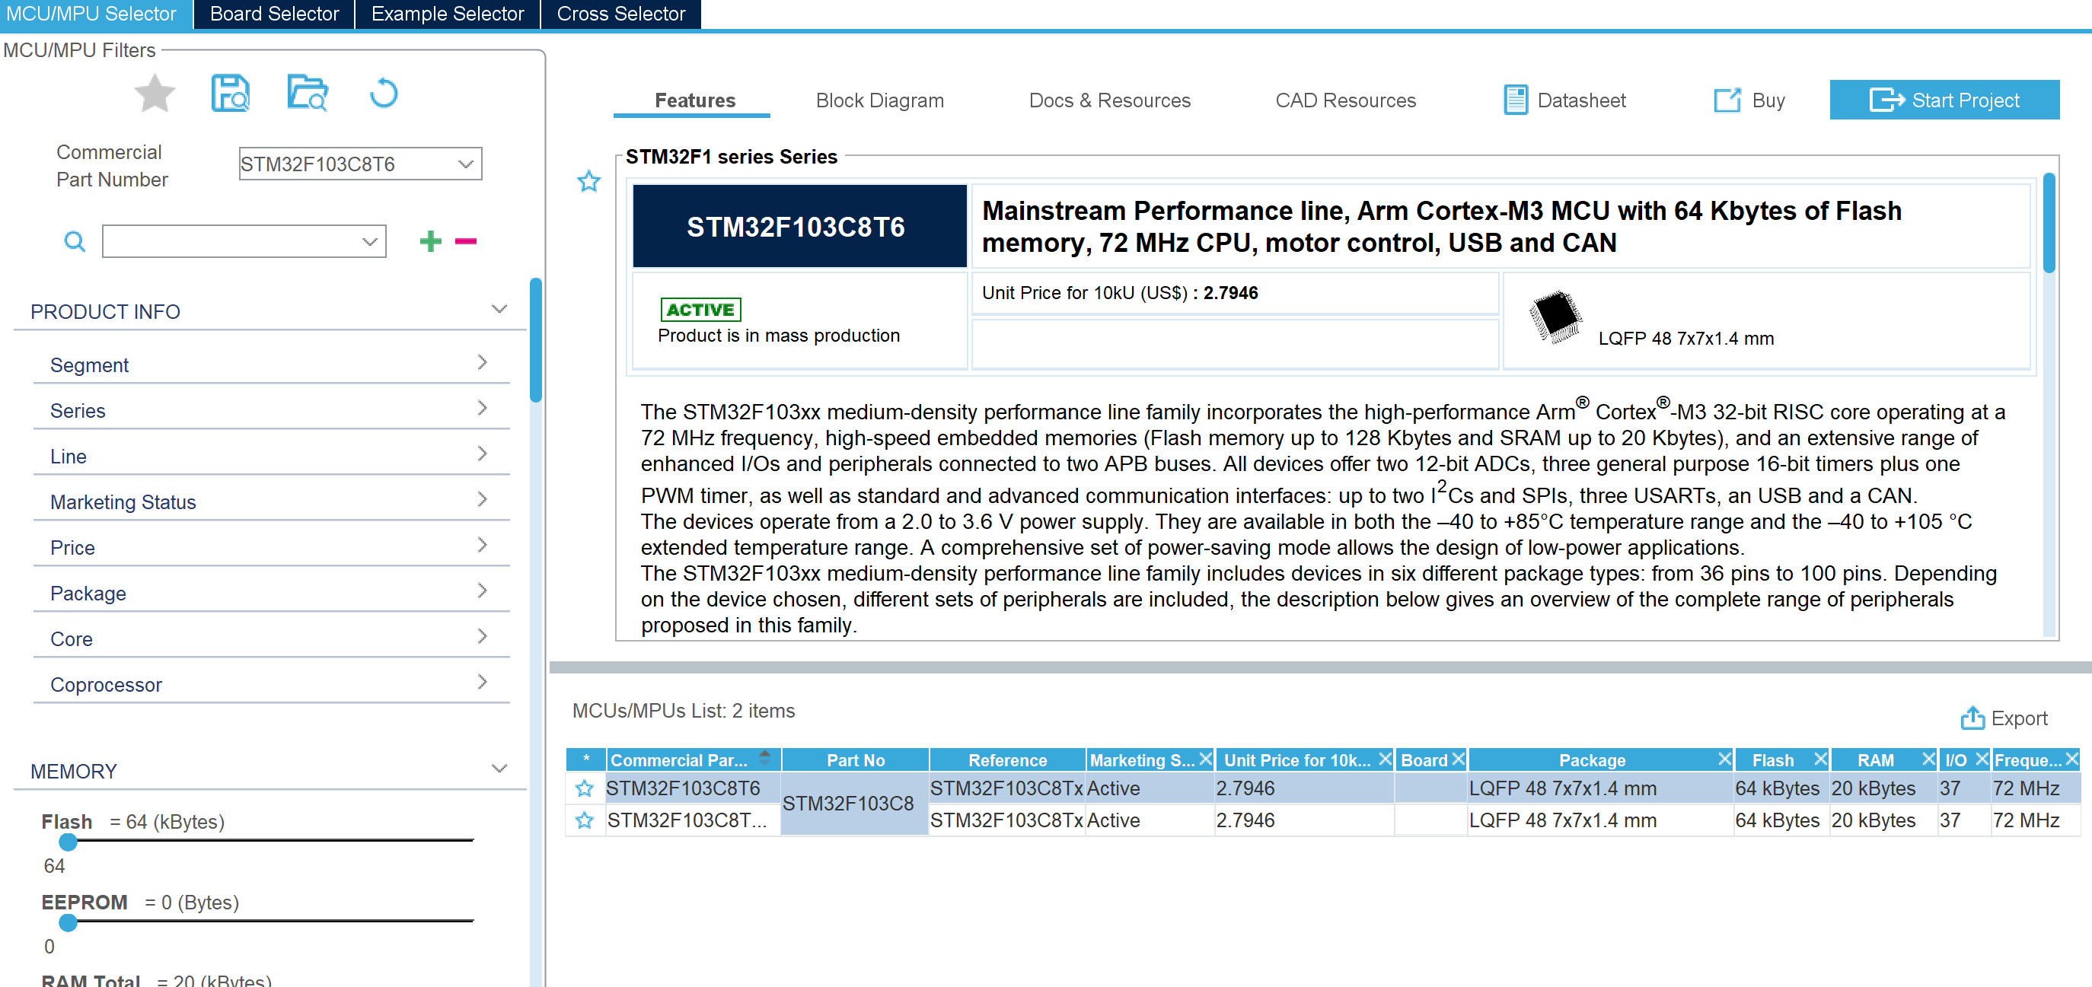Click the load saved search folder icon
Image resolution: width=2092 pixels, height=987 pixels.
click(x=307, y=94)
